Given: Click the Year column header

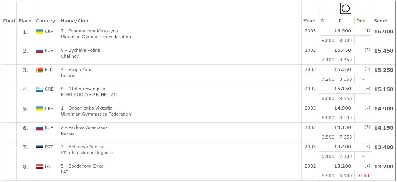Looking at the screenshot, I should [x=309, y=21].
